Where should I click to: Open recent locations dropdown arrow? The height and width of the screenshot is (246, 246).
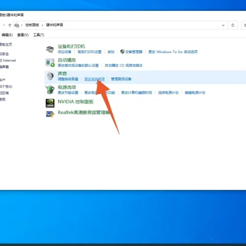point(4,25)
